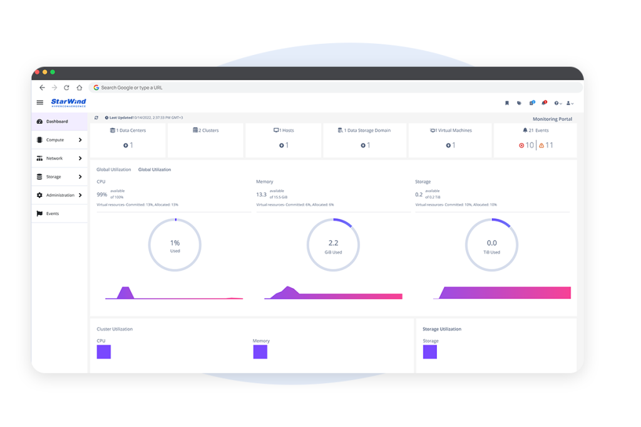Open the hamburger menu beside StarWind logo

[39, 103]
